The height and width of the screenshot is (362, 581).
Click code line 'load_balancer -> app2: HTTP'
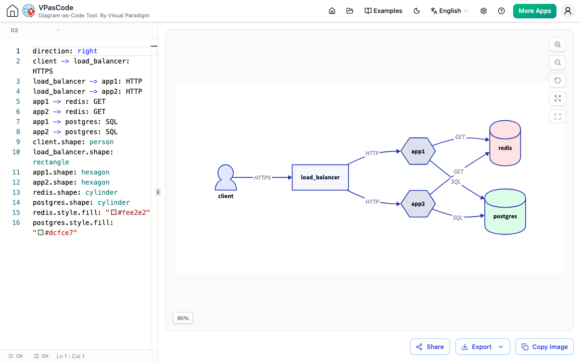click(88, 91)
